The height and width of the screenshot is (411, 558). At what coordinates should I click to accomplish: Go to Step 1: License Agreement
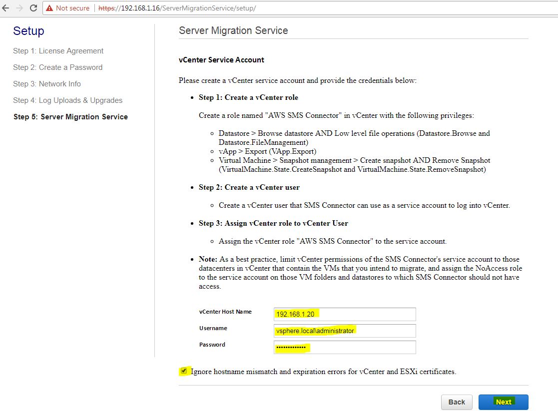point(58,51)
